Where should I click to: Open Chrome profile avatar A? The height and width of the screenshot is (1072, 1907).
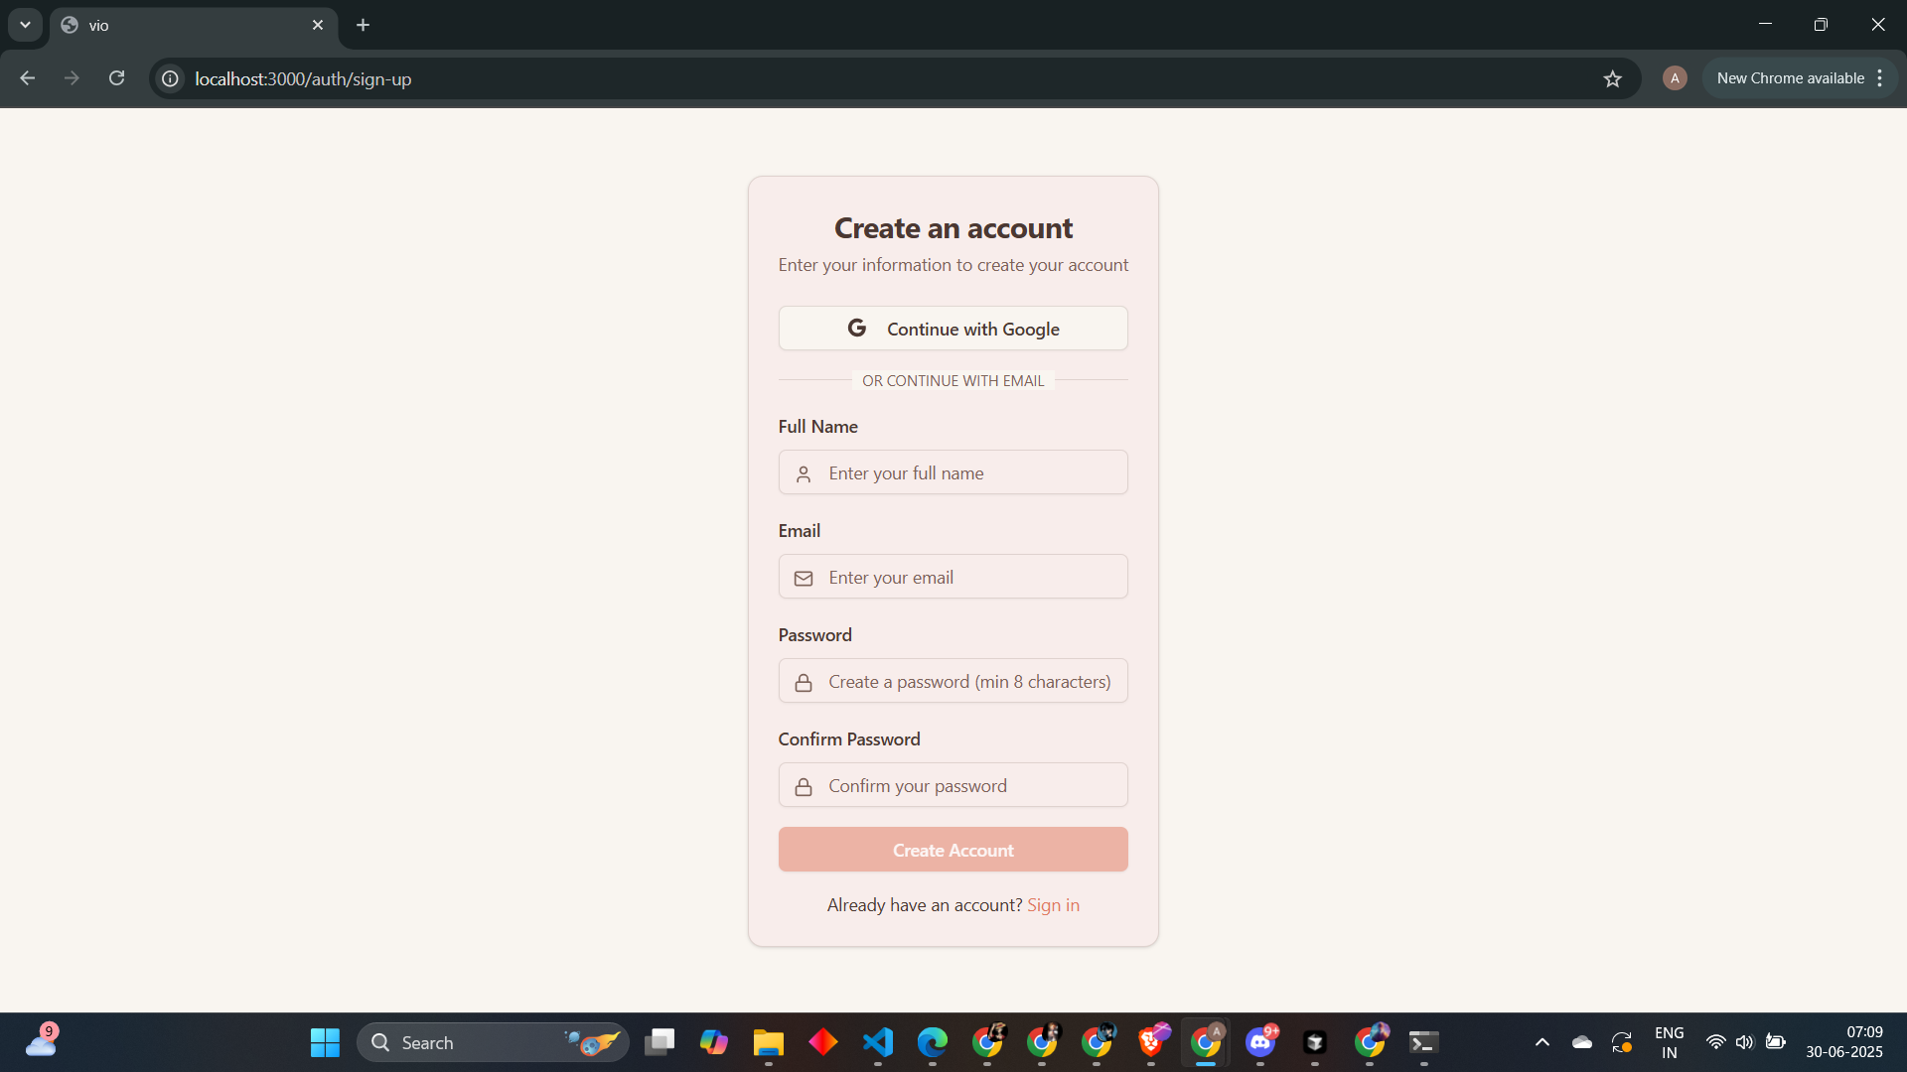(x=1675, y=78)
